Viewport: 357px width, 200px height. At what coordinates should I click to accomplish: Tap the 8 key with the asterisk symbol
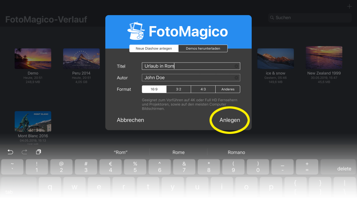click(x=209, y=167)
